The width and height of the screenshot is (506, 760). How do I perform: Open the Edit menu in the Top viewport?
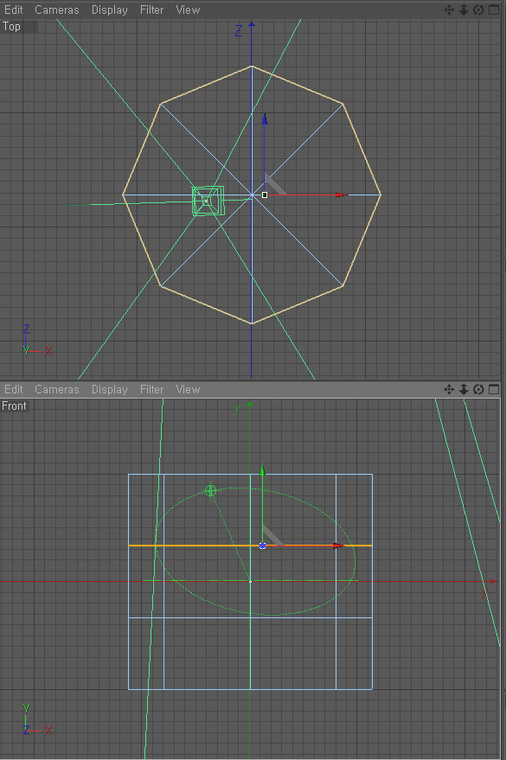(14, 10)
